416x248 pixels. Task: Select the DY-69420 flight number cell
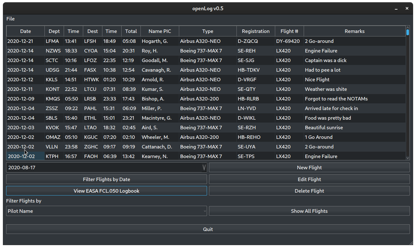pos(289,41)
